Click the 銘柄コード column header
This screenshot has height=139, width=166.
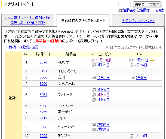[x=44, y=54]
